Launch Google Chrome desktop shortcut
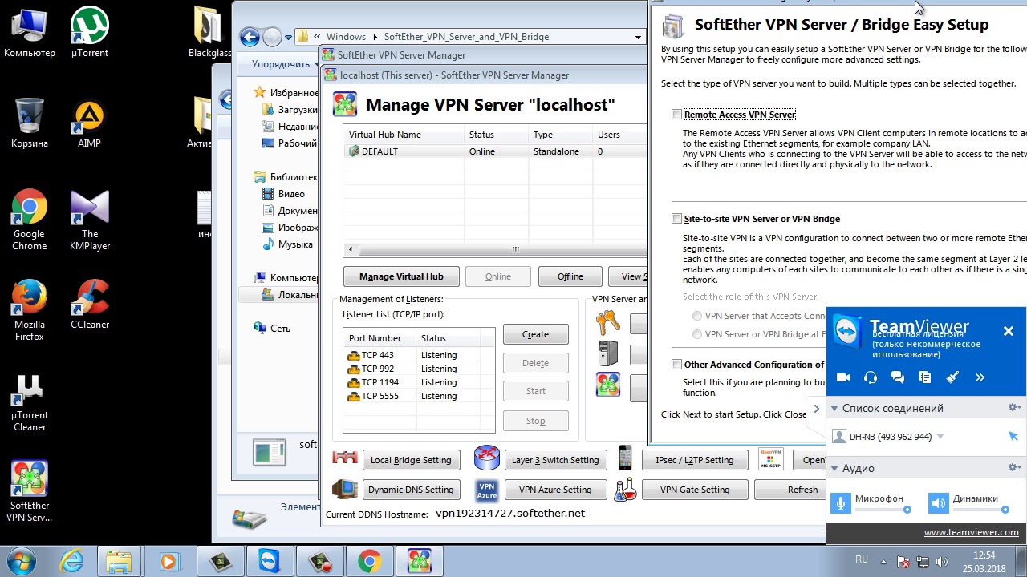1027x577 pixels. pos(30,220)
